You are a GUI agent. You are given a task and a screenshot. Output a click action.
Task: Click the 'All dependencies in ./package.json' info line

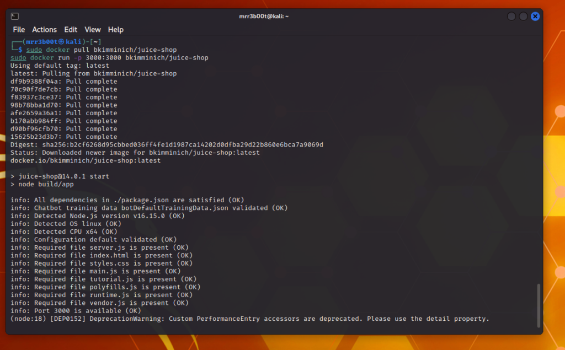pyautogui.click(x=127, y=200)
